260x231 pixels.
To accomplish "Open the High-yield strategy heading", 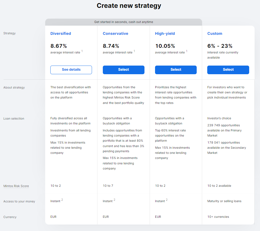I will (165, 33).
